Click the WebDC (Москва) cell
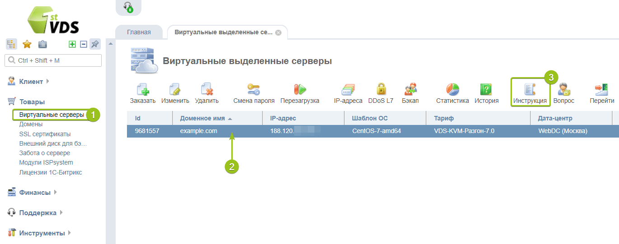 click(x=563, y=131)
